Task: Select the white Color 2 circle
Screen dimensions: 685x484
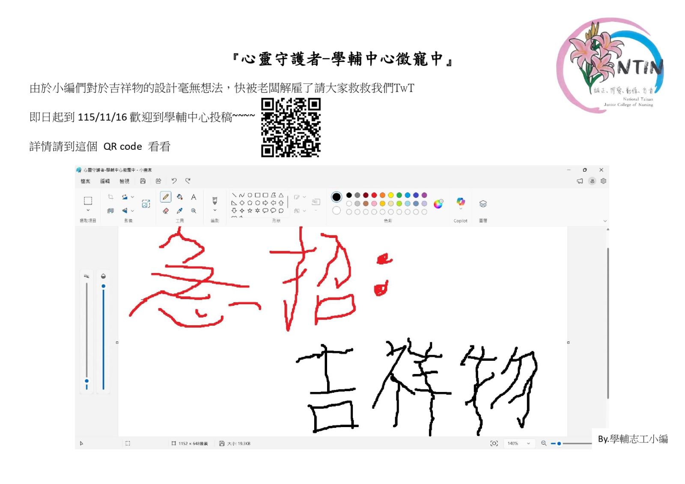Action: (x=337, y=211)
